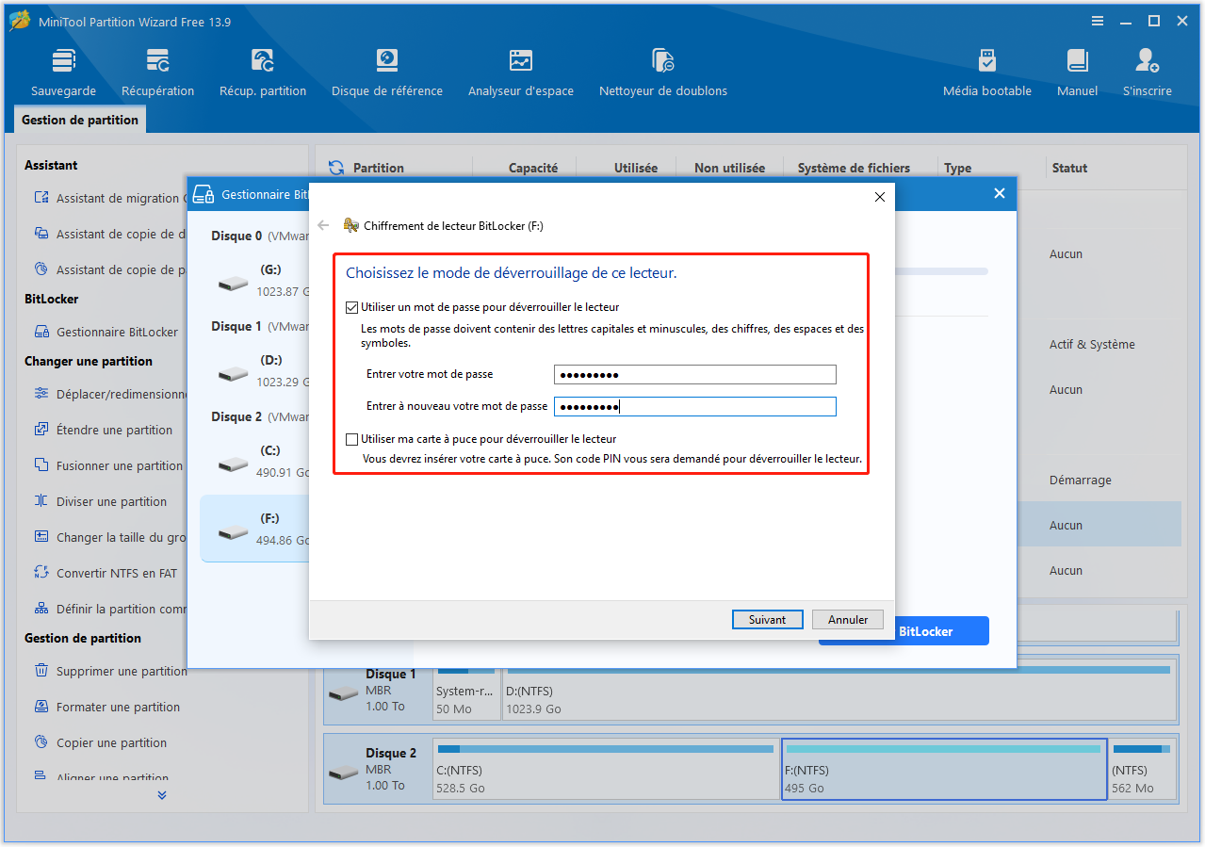Select F:(NTFS) block in disk map
The height and width of the screenshot is (847, 1205).
pos(944,769)
